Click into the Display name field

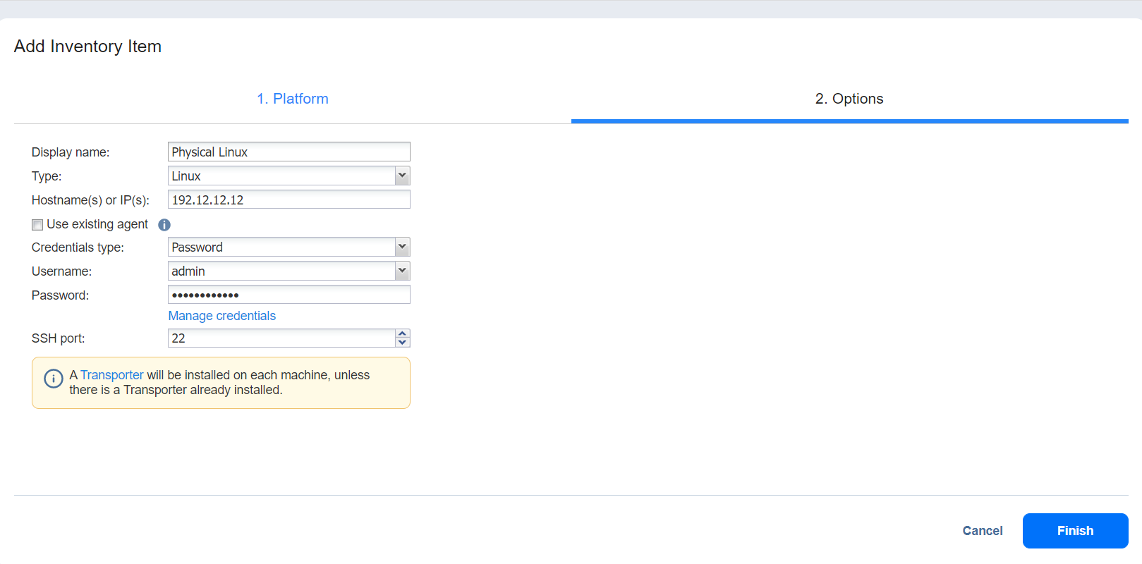tap(288, 152)
